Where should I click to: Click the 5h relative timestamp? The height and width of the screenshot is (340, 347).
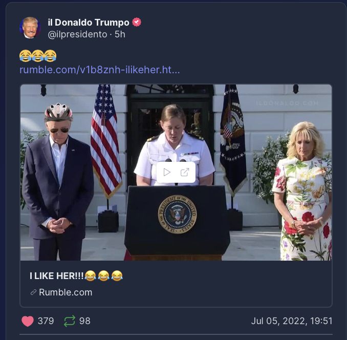[x=120, y=34]
